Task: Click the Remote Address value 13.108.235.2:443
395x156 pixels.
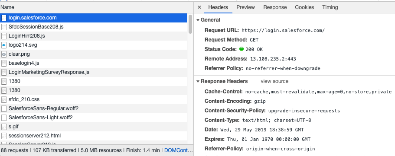Action: (273, 59)
